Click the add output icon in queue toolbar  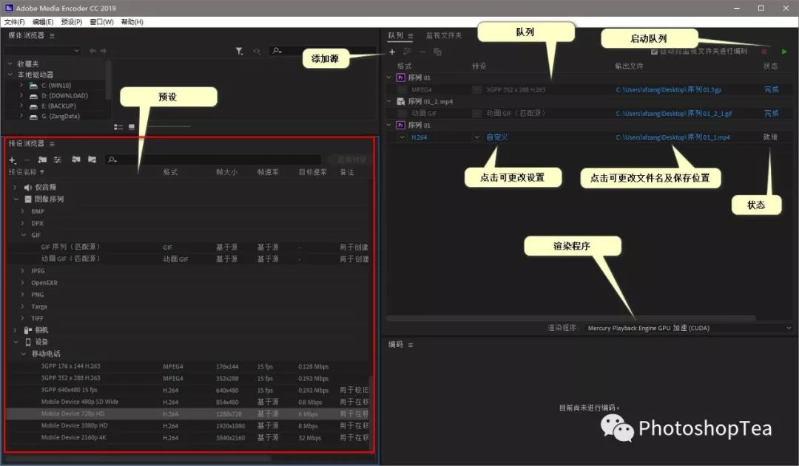407,52
